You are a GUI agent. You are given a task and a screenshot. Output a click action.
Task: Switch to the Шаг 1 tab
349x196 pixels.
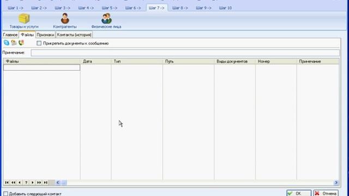(15, 8)
